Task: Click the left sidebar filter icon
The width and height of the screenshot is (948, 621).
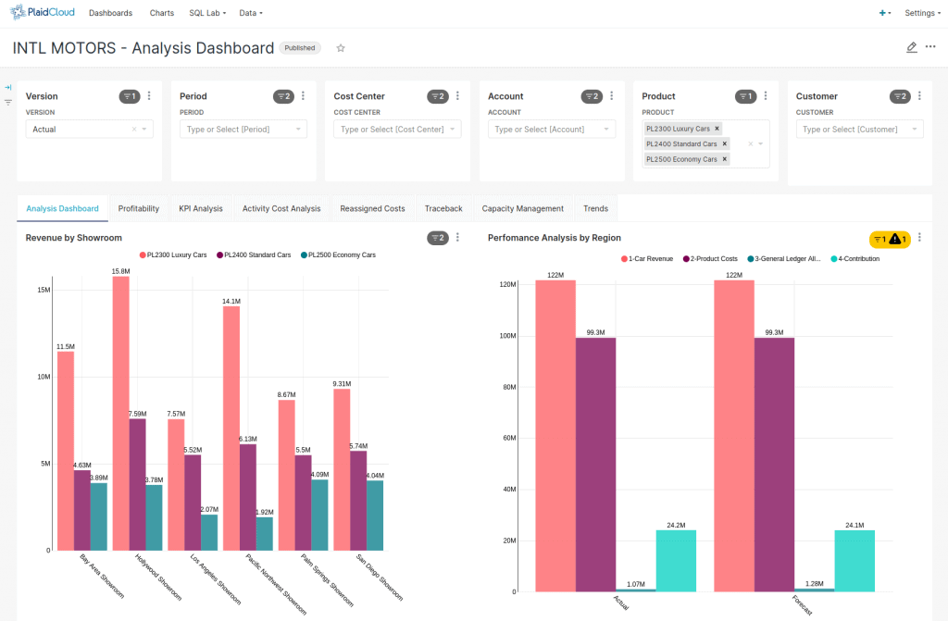Action: tap(7, 102)
